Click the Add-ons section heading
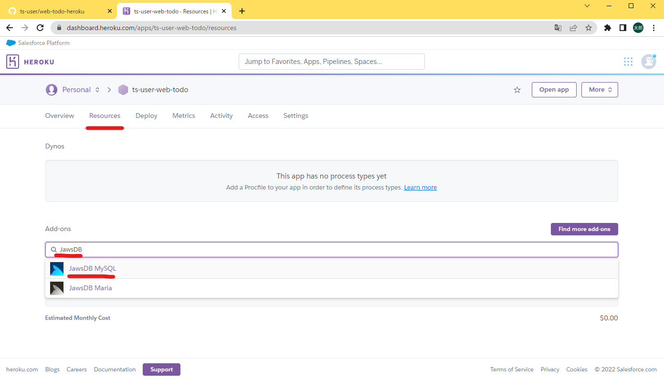 pos(58,229)
